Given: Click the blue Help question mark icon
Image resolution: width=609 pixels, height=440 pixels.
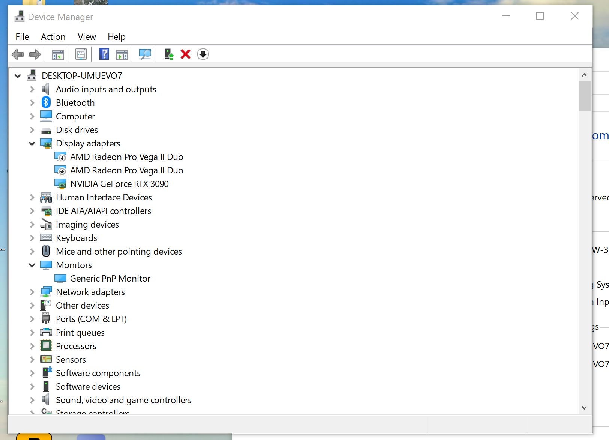Looking at the screenshot, I should coord(104,54).
